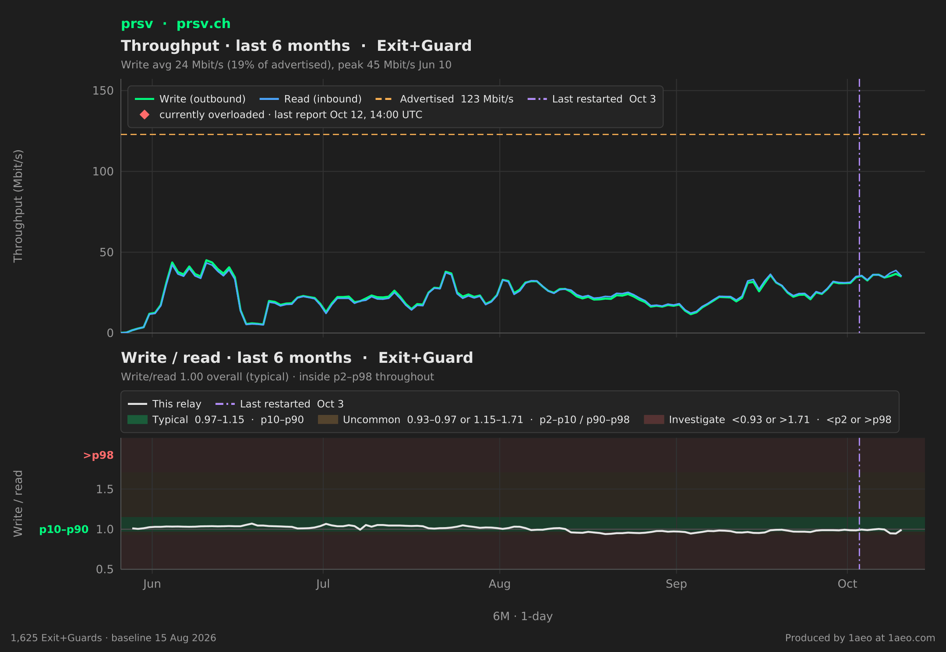
Task: Click the Jul month axis label
Action: coord(323,584)
